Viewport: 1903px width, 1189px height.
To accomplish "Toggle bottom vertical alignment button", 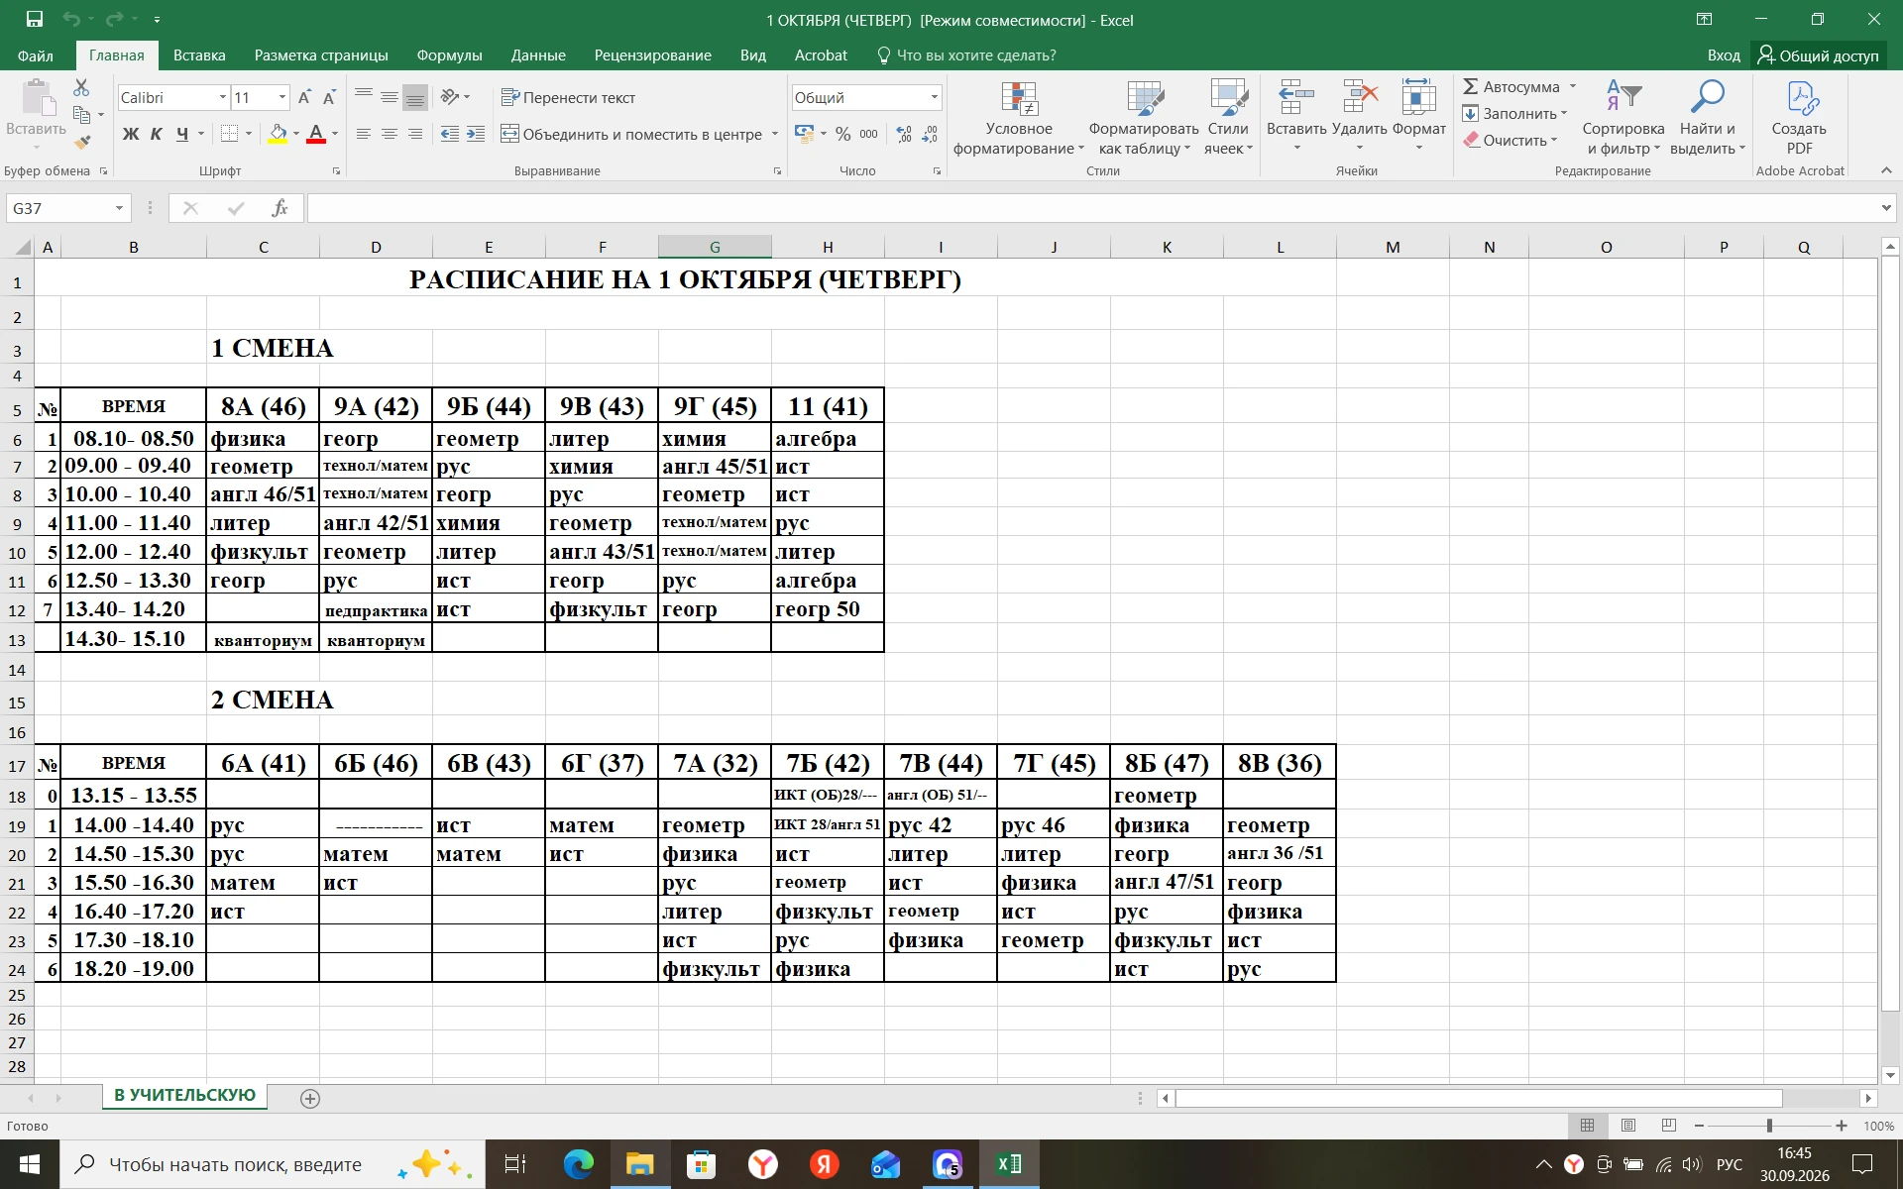I will click(415, 97).
